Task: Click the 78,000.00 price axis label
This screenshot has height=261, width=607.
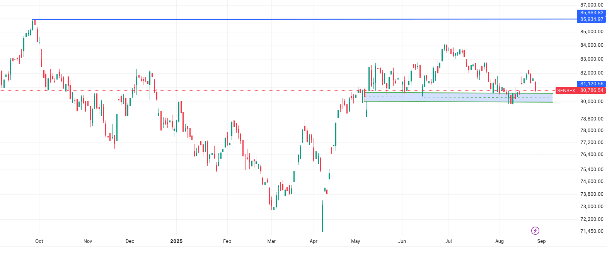Action: (x=592, y=130)
